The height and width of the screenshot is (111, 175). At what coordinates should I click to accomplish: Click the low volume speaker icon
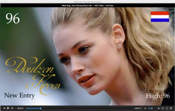click(145, 108)
